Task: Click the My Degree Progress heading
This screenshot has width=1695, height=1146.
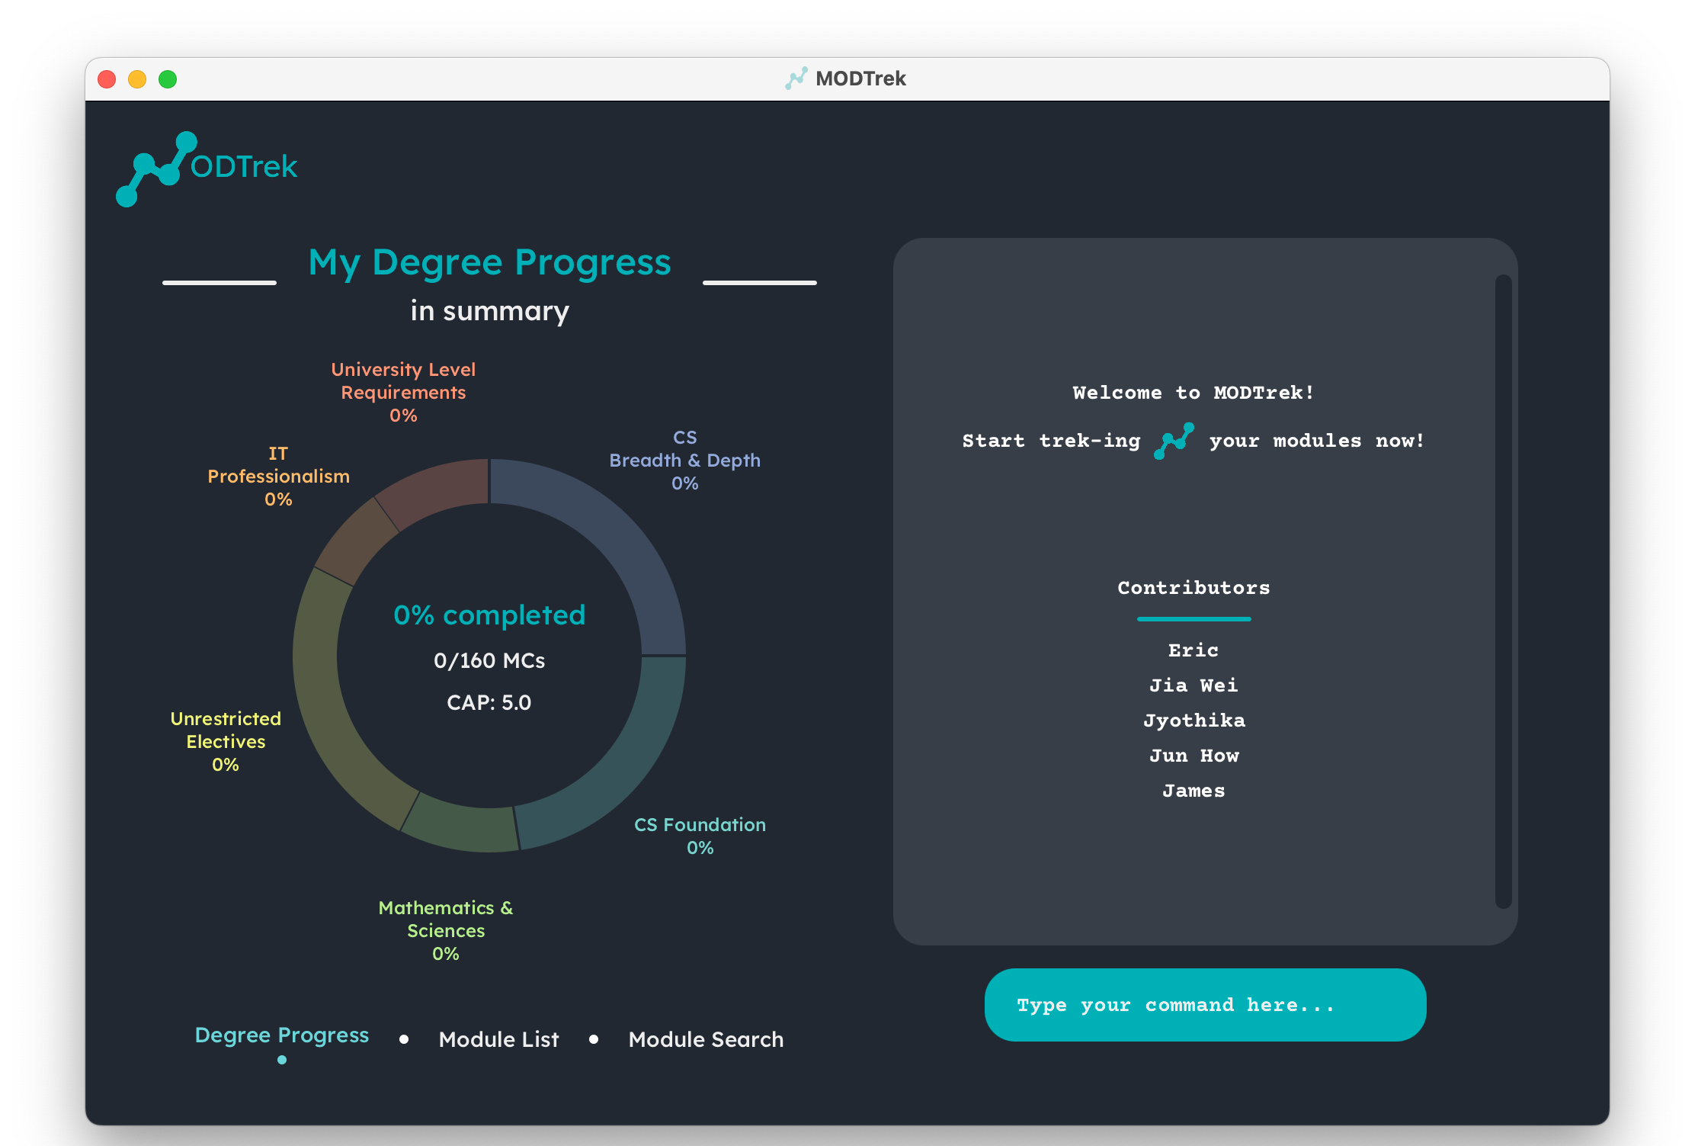Action: 489,263
